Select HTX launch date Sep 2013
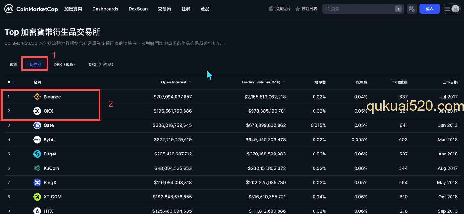Viewport: 464px width, 214px height. click(x=448, y=211)
